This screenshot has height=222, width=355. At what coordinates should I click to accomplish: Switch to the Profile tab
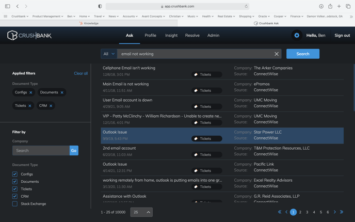pyautogui.click(x=150, y=35)
